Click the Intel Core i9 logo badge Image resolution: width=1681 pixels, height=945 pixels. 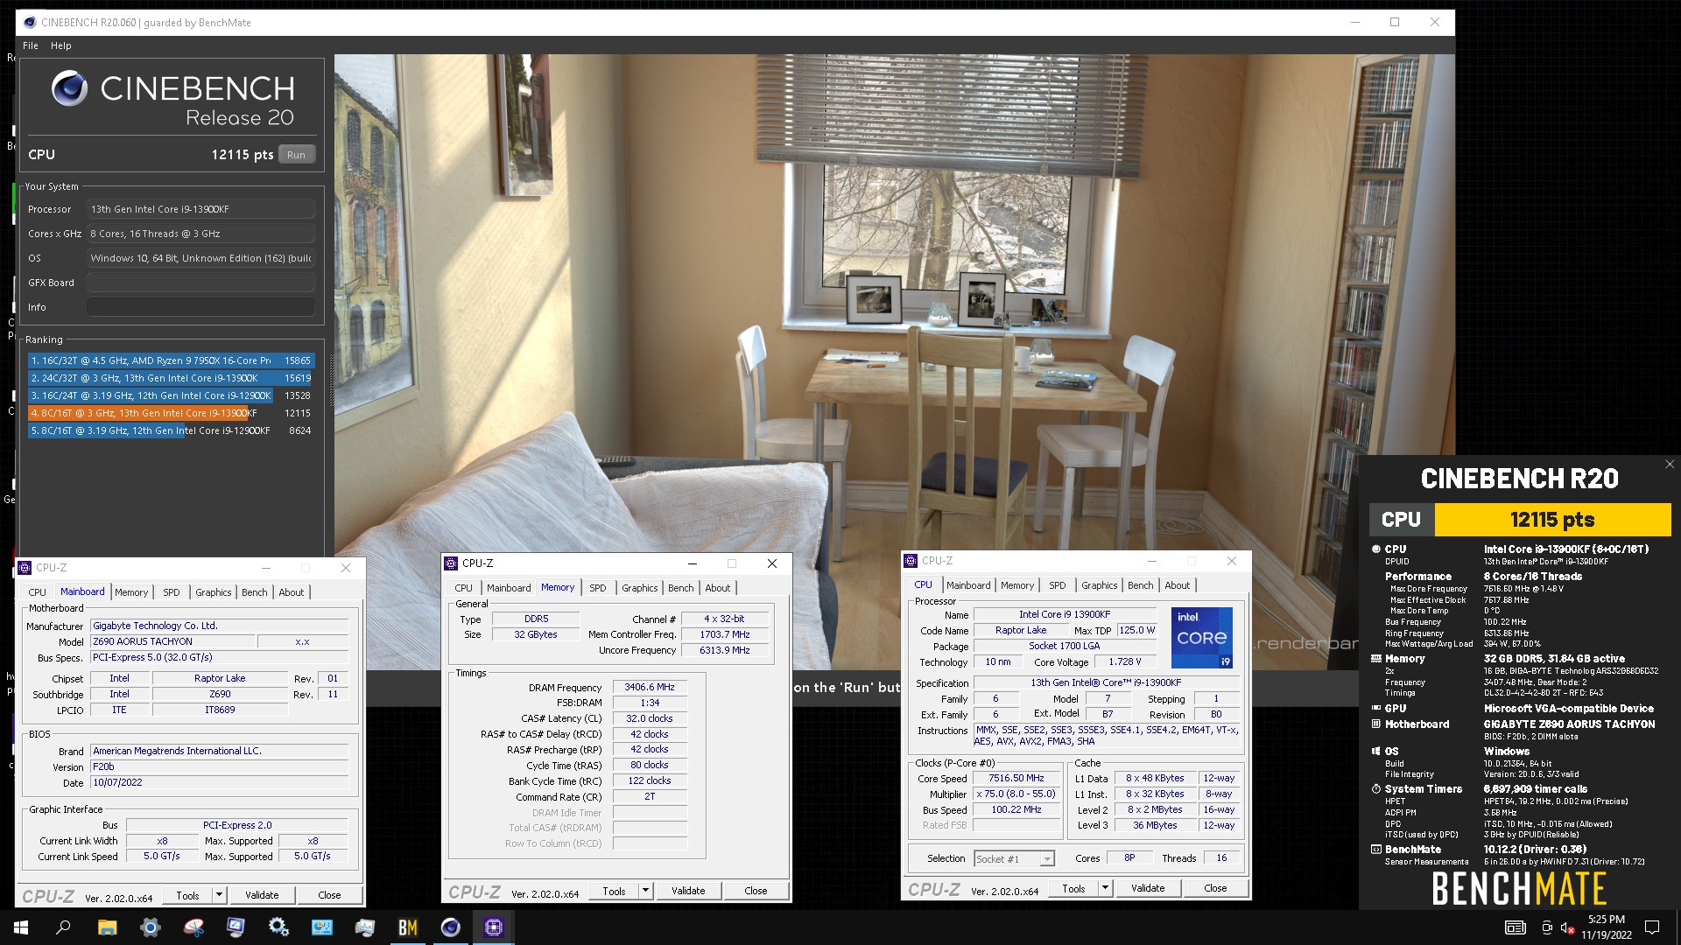click(1202, 638)
